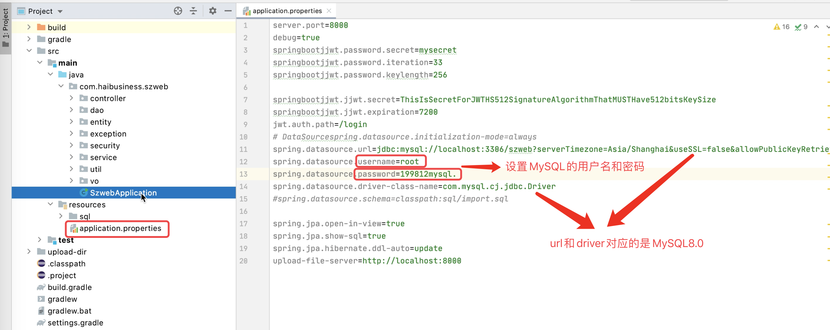This screenshot has width=830, height=330.
Task: Collapse the src folder
Action: click(29, 51)
